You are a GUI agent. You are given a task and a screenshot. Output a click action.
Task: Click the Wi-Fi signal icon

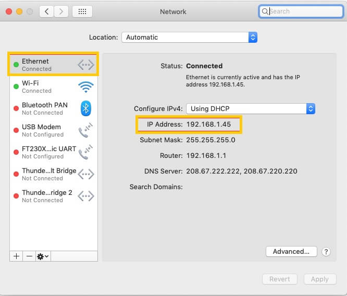point(86,87)
